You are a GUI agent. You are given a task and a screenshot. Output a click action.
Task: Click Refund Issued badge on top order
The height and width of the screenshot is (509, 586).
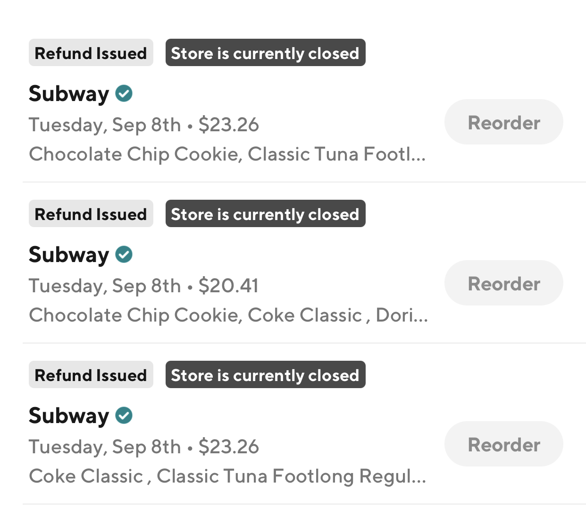(x=91, y=53)
